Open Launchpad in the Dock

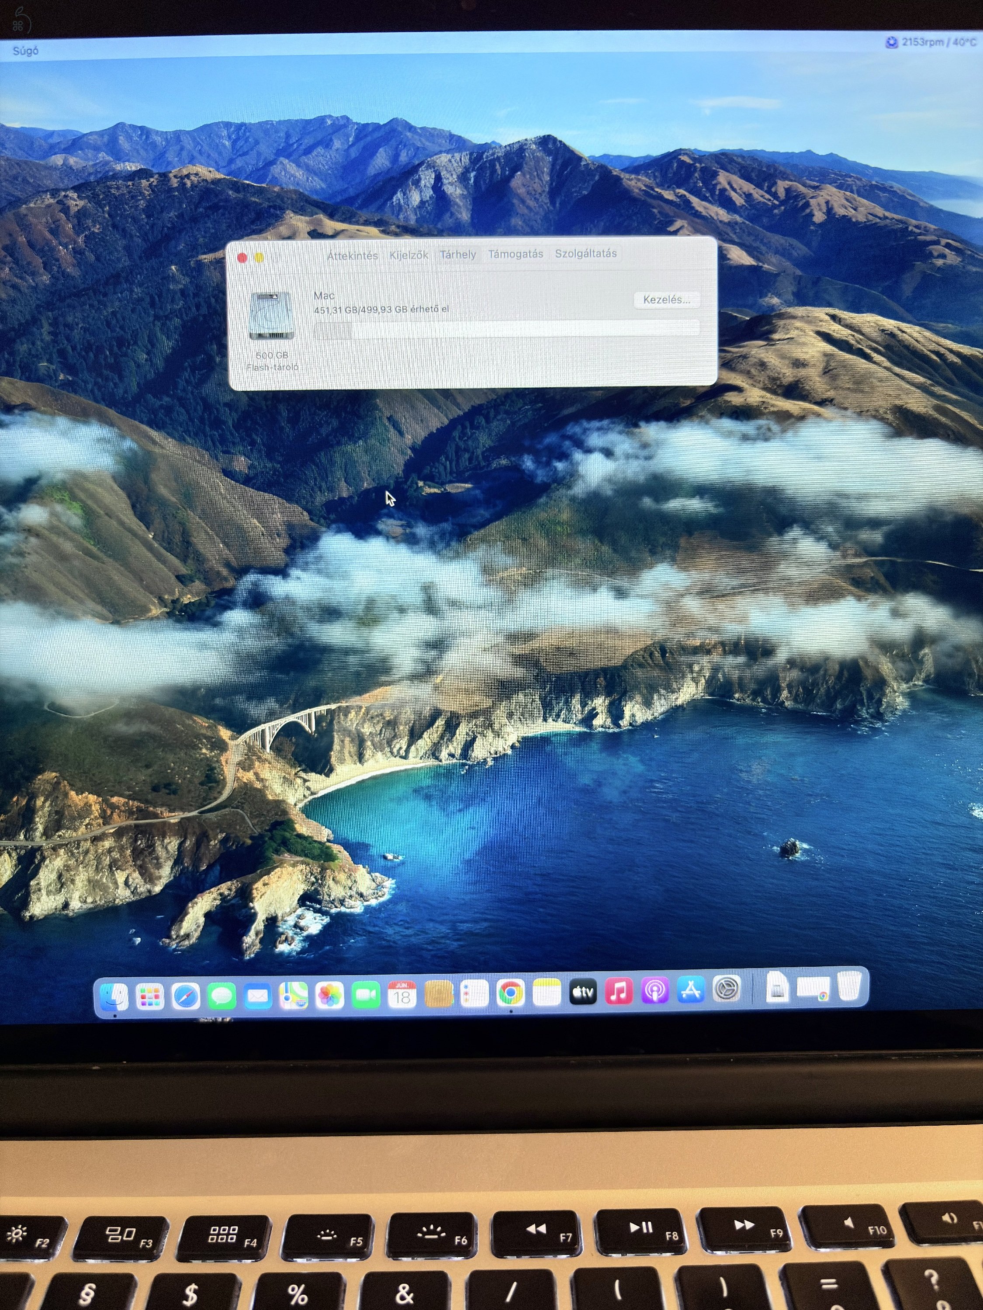point(150,997)
